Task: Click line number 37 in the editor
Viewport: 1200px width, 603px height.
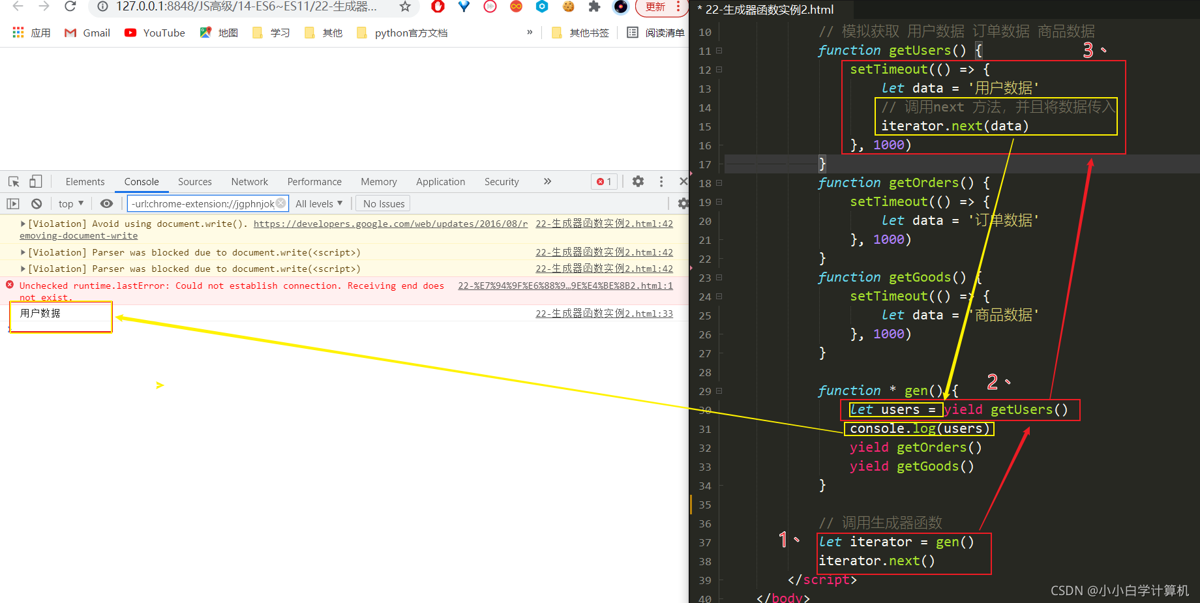Action: point(705,542)
